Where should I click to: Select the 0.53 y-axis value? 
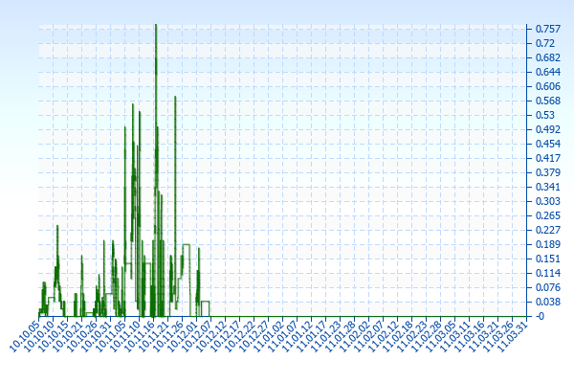tap(544, 115)
